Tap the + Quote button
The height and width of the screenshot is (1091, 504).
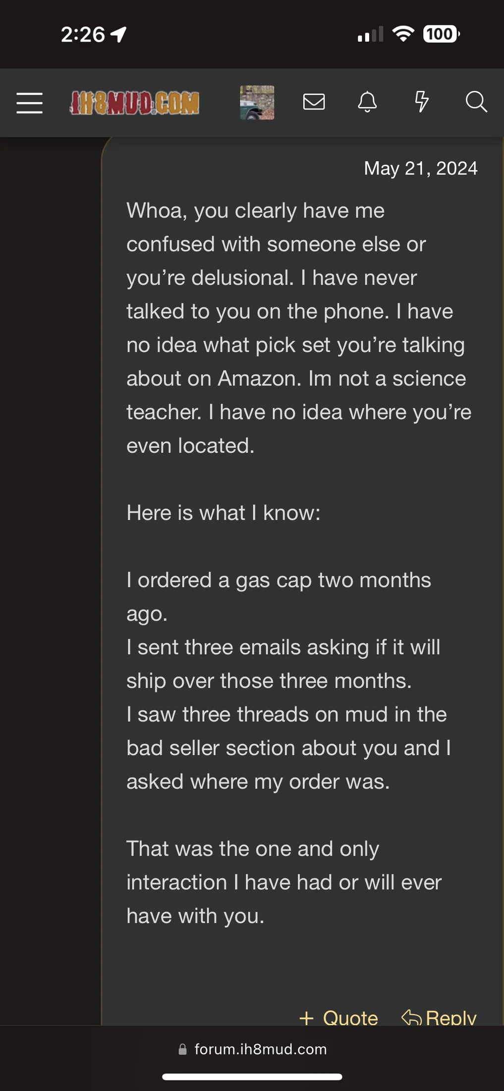click(x=339, y=1018)
